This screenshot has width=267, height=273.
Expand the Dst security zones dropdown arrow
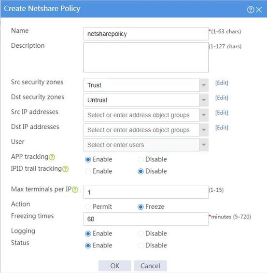[x=204, y=100]
